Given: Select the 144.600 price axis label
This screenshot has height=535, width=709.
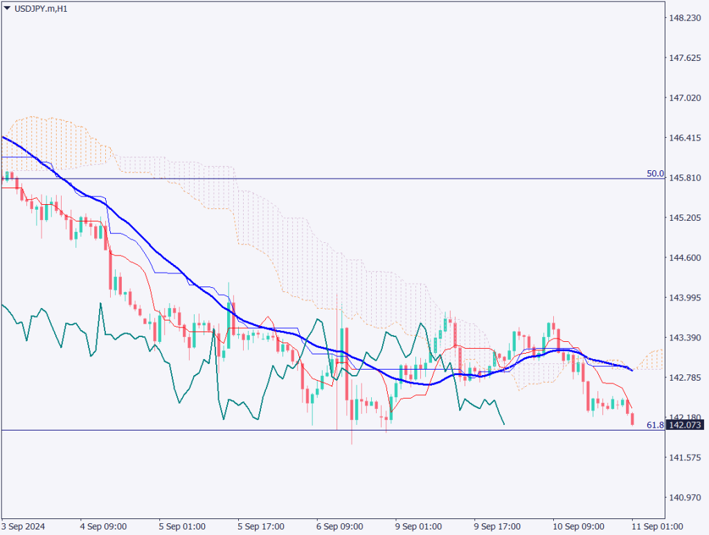Looking at the screenshot, I should tap(685, 257).
